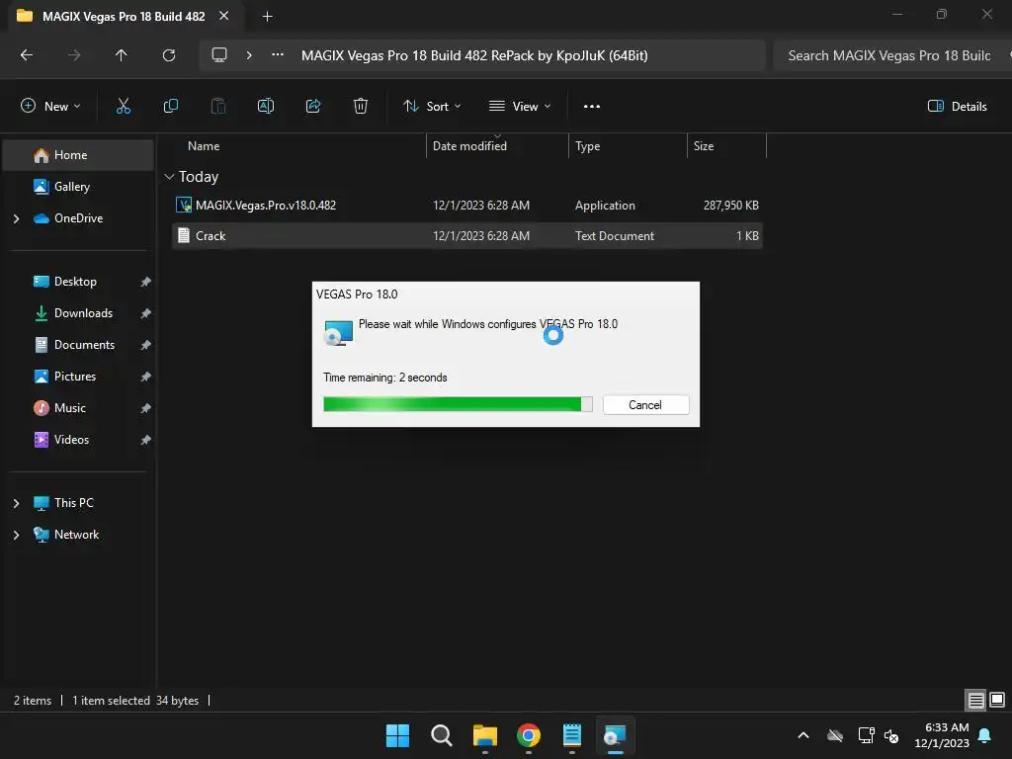Toggle the Details pane

click(x=957, y=106)
